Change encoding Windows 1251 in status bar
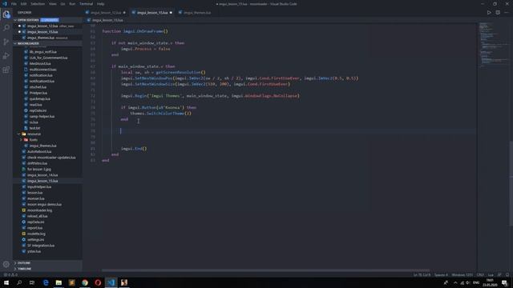 click(462, 275)
